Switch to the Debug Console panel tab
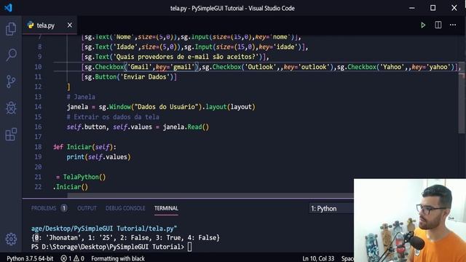The width and height of the screenshot is (466, 262). 125,208
